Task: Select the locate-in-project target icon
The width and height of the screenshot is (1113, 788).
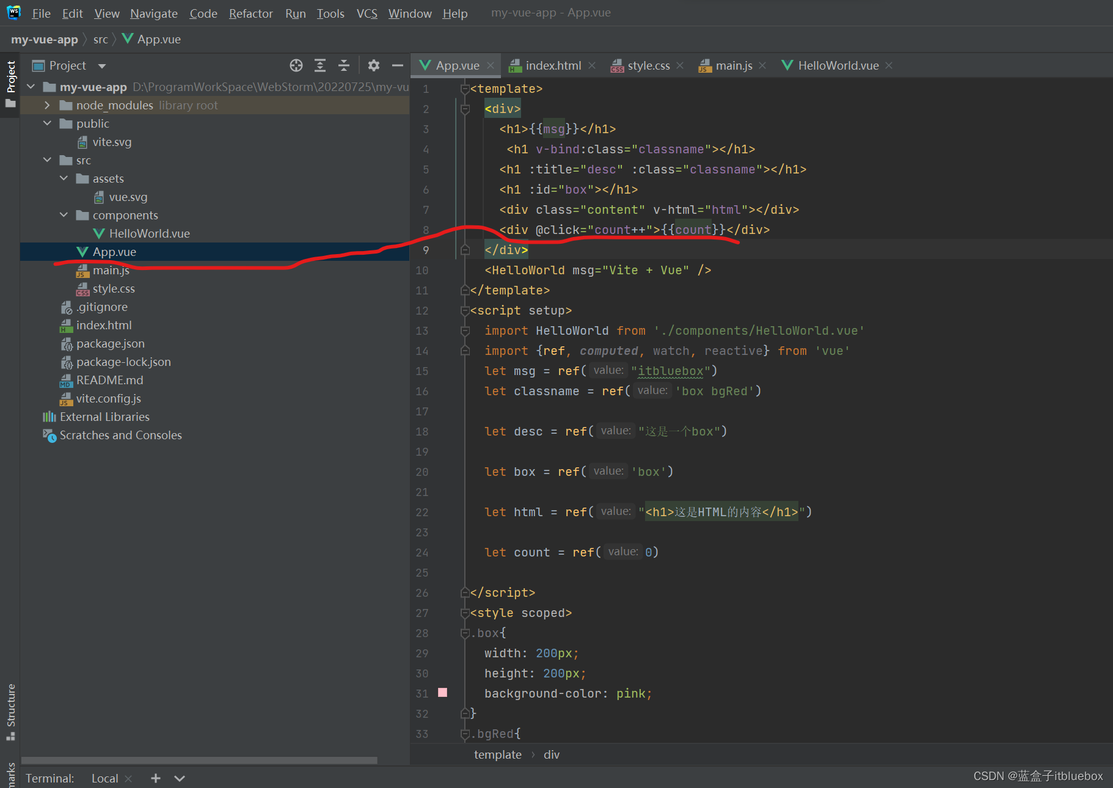Action: (296, 65)
